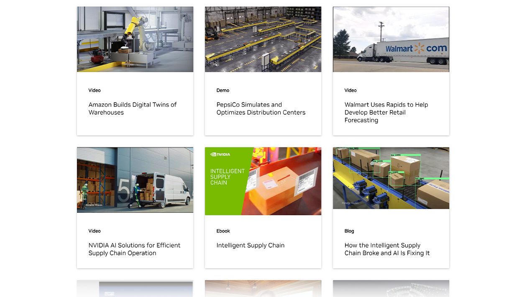This screenshot has width=527, height=297.
Task: Click the Walmart.com truck thumbnail
Action: (391, 39)
